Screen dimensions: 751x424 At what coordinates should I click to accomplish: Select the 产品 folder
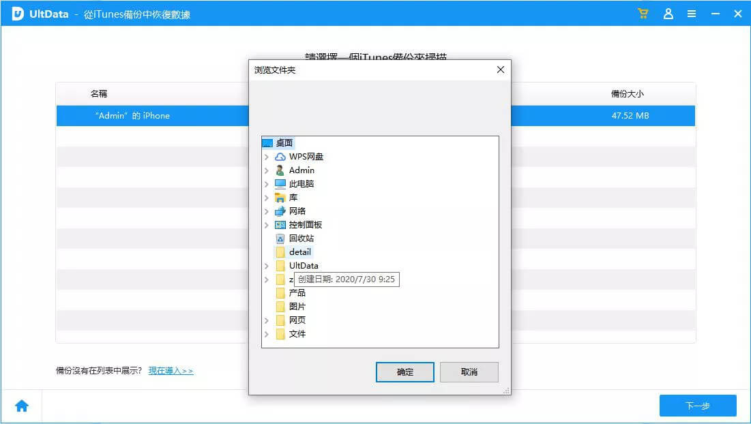(x=297, y=293)
